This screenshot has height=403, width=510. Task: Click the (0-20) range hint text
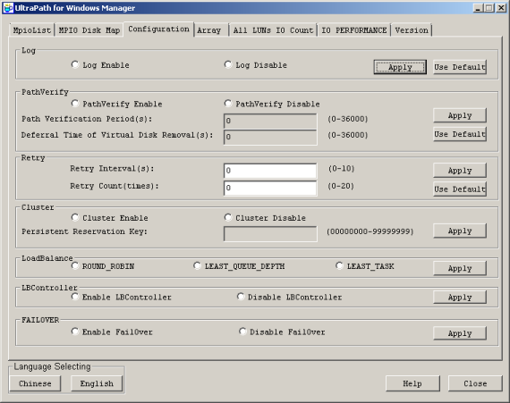tap(341, 186)
